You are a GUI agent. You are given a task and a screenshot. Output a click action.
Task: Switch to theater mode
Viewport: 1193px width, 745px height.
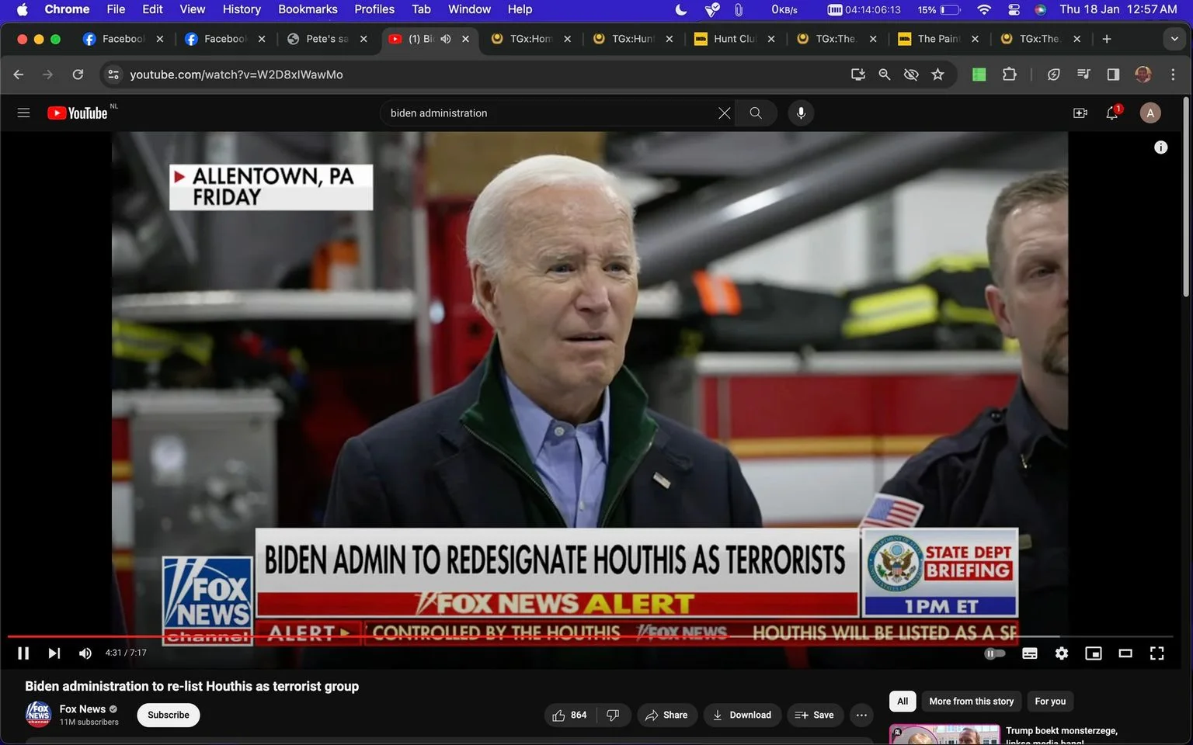pyautogui.click(x=1125, y=653)
